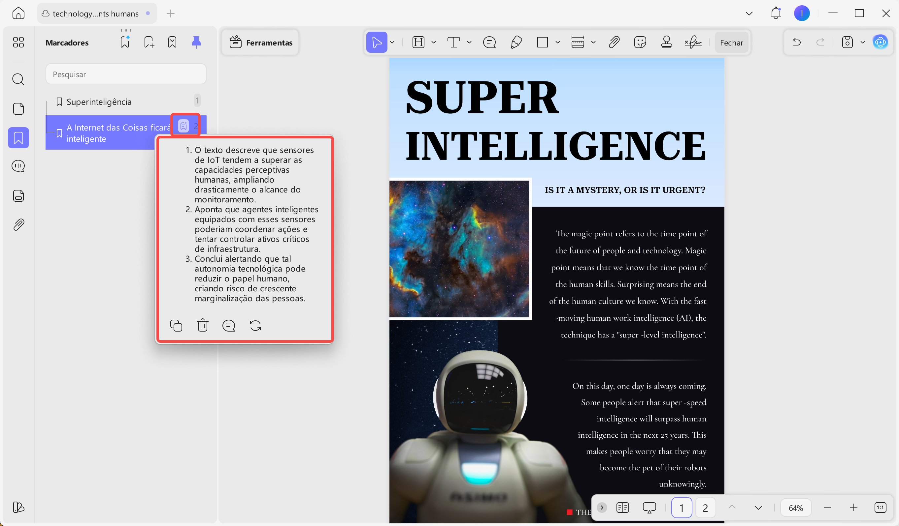Select the comment annotation tool
This screenshot has height=526, width=899.
pos(489,42)
